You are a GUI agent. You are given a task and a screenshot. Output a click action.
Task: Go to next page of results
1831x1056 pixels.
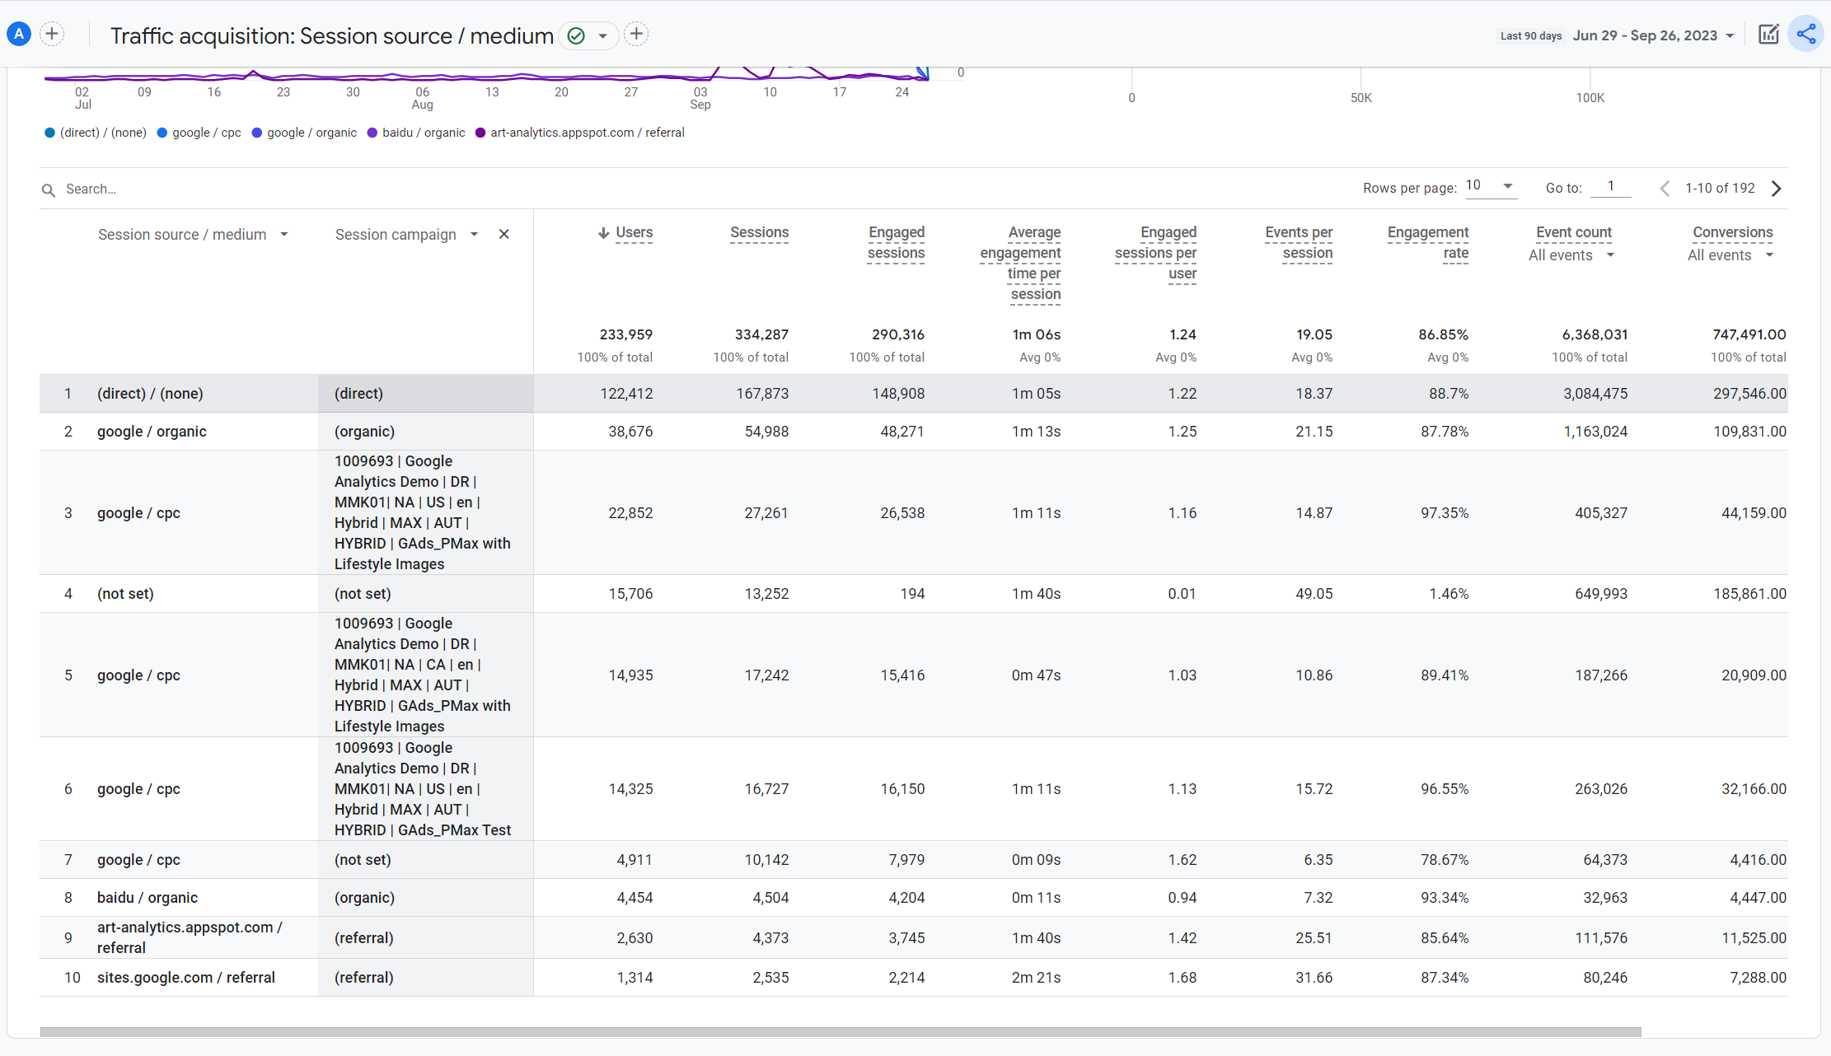tap(1777, 189)
